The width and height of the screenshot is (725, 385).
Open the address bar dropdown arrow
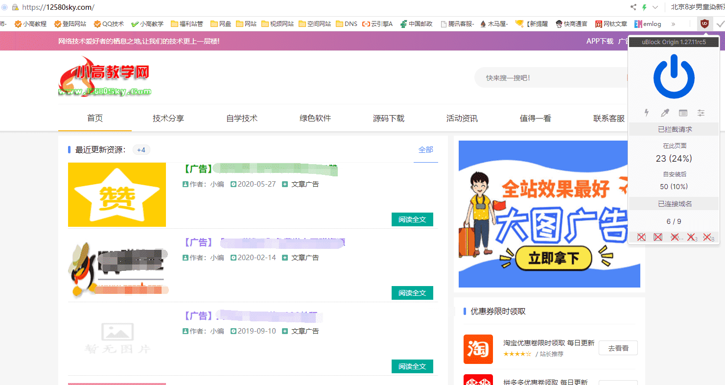pyautogui.click(x=655, y=7)
